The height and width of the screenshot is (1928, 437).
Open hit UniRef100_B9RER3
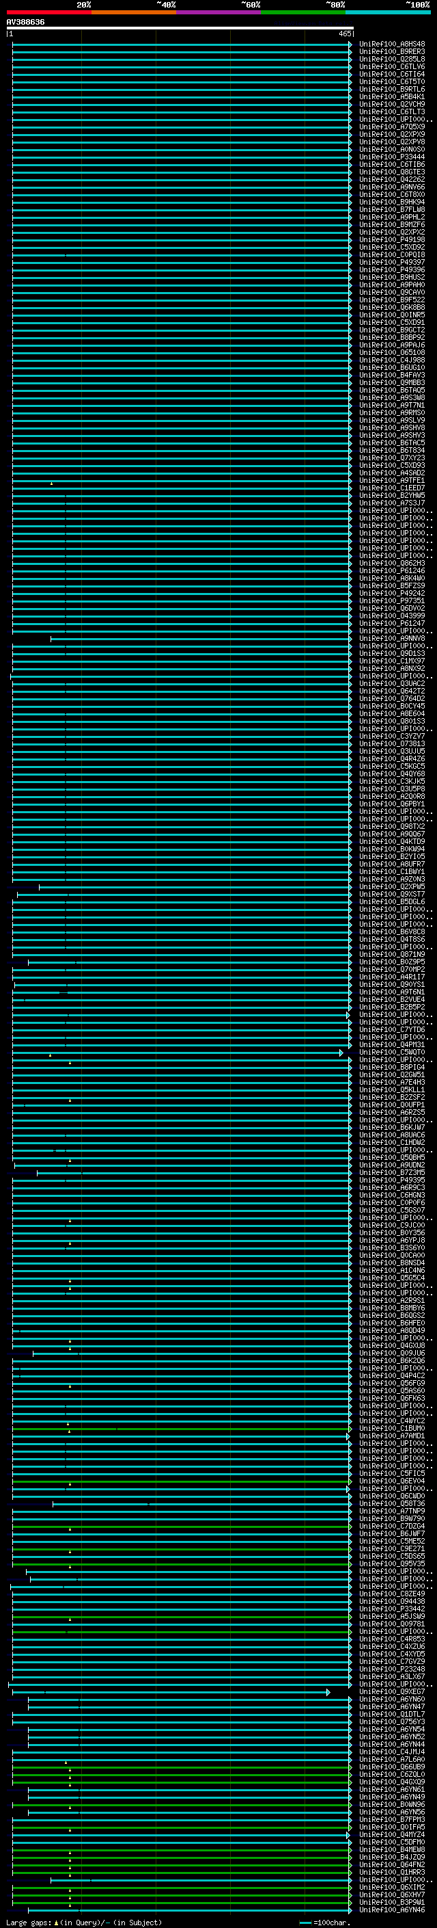click(392, 52)
